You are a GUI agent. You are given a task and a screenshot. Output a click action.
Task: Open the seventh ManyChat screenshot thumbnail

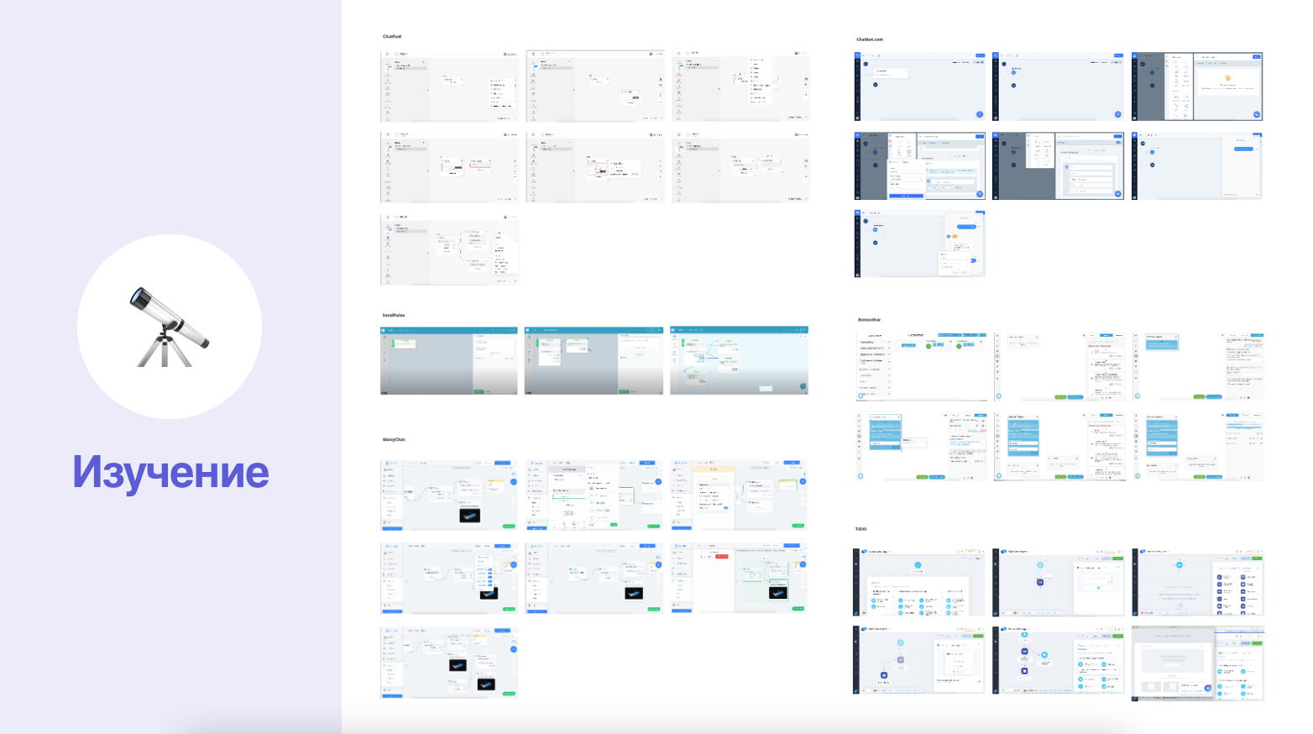click(449, 663)
